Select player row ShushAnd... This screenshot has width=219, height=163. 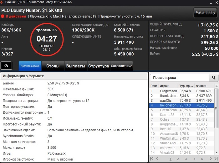(x=181, y=143)
